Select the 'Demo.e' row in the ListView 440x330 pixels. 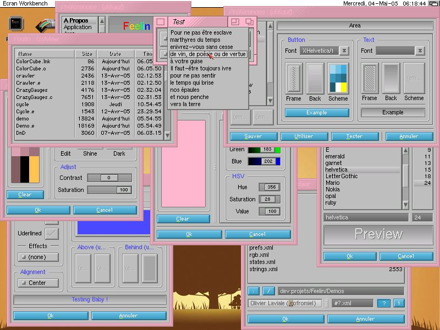(90, 126)
